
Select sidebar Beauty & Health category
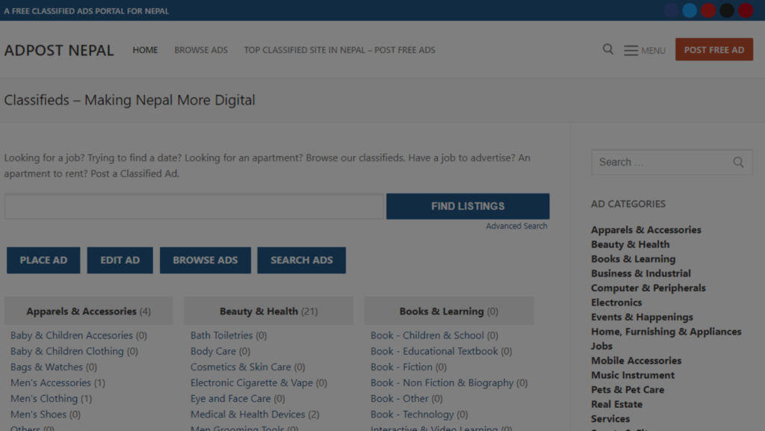(x=631, y=244)
